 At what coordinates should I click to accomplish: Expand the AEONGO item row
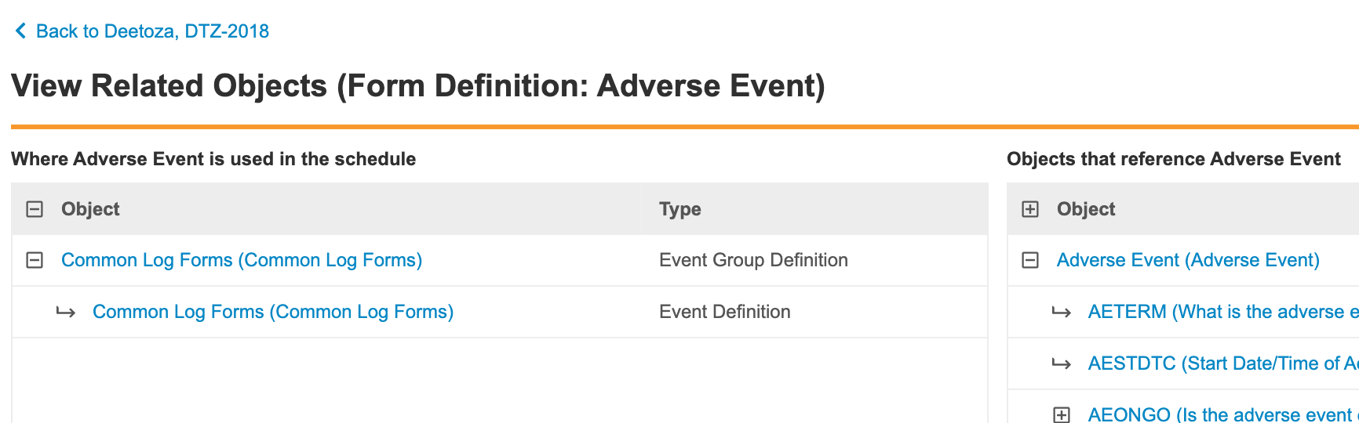click(x=1062, y=414)
